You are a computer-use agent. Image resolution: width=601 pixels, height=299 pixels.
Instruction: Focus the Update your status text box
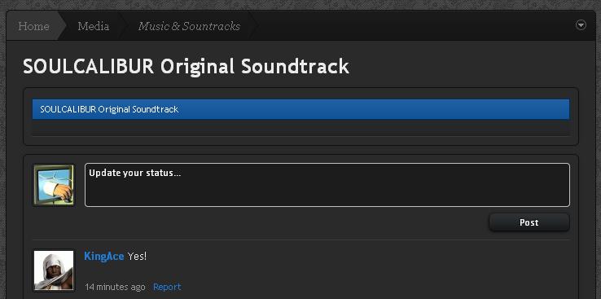coord(327,185)
